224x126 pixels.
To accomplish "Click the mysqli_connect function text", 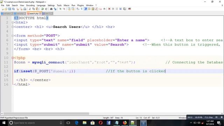I will (48, 62).
